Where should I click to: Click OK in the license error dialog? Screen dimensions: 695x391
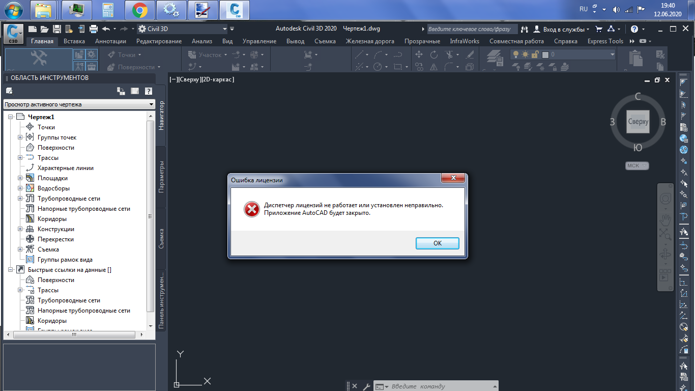tap(438, 243)
